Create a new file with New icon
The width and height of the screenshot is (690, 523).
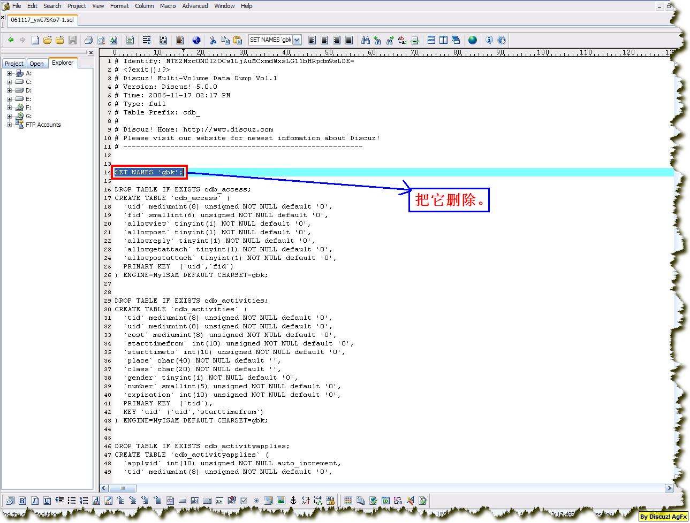click(x=35, y=40)
